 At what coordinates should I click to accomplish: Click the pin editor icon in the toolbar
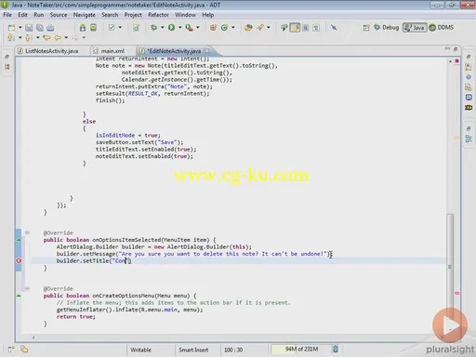(334, 28)
